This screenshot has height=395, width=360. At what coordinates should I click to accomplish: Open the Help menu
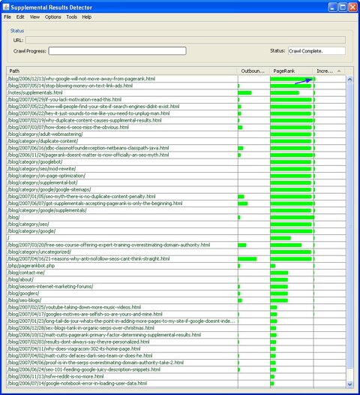coord(86,17)
